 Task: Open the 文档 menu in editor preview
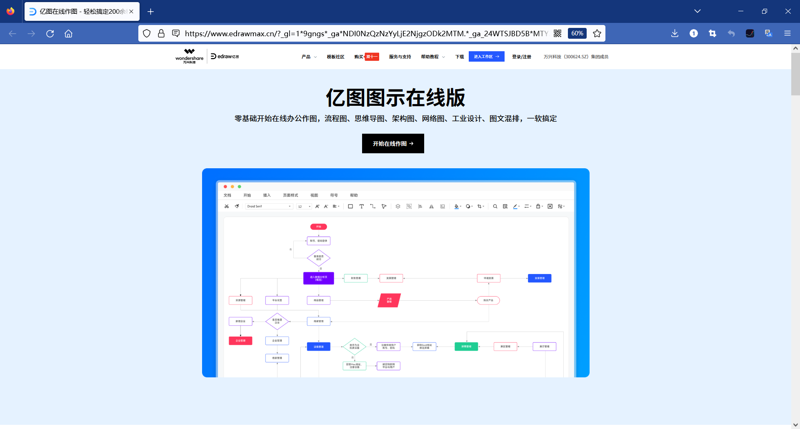click(227, 195)
